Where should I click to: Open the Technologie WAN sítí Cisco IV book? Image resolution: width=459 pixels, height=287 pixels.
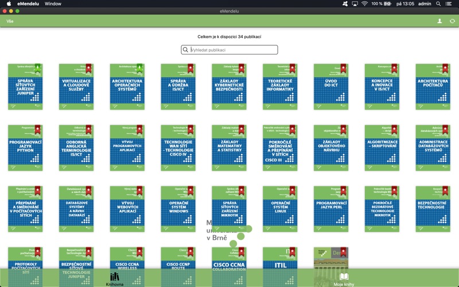click(178, 148)
